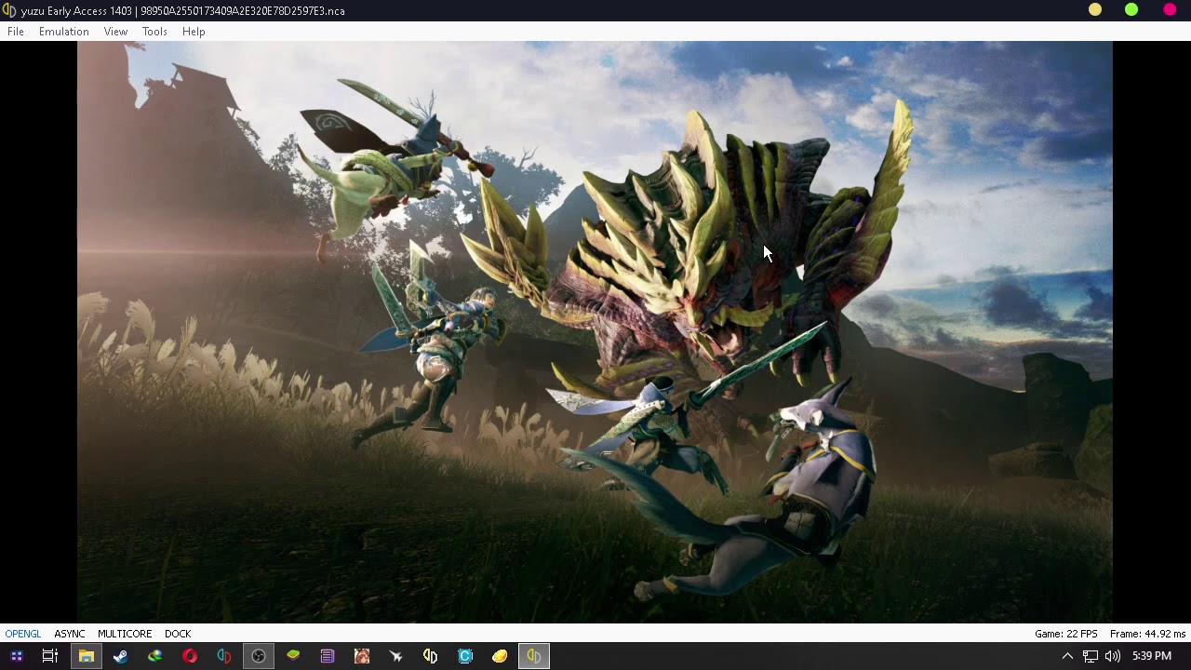Viewport: 1191px width, 670px height.
Task: Open the yellow lemon taskbar icon
Action: (500, 656)
